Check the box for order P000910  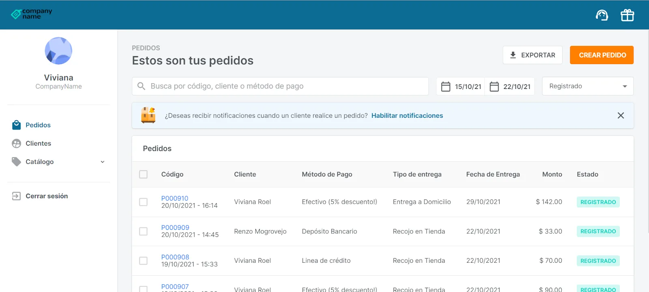(143, 202)
